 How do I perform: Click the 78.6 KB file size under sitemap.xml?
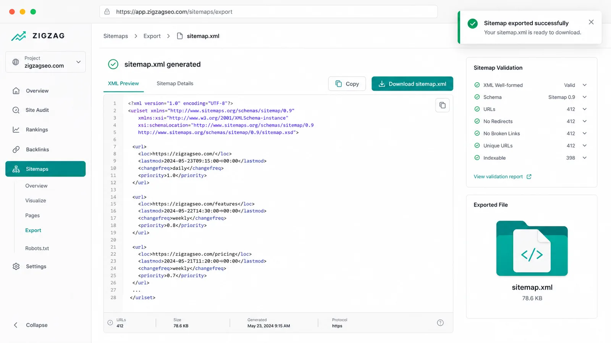532,298
